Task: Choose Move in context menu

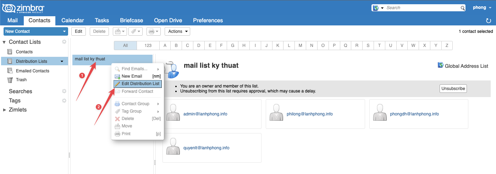Action: point(137,126)
